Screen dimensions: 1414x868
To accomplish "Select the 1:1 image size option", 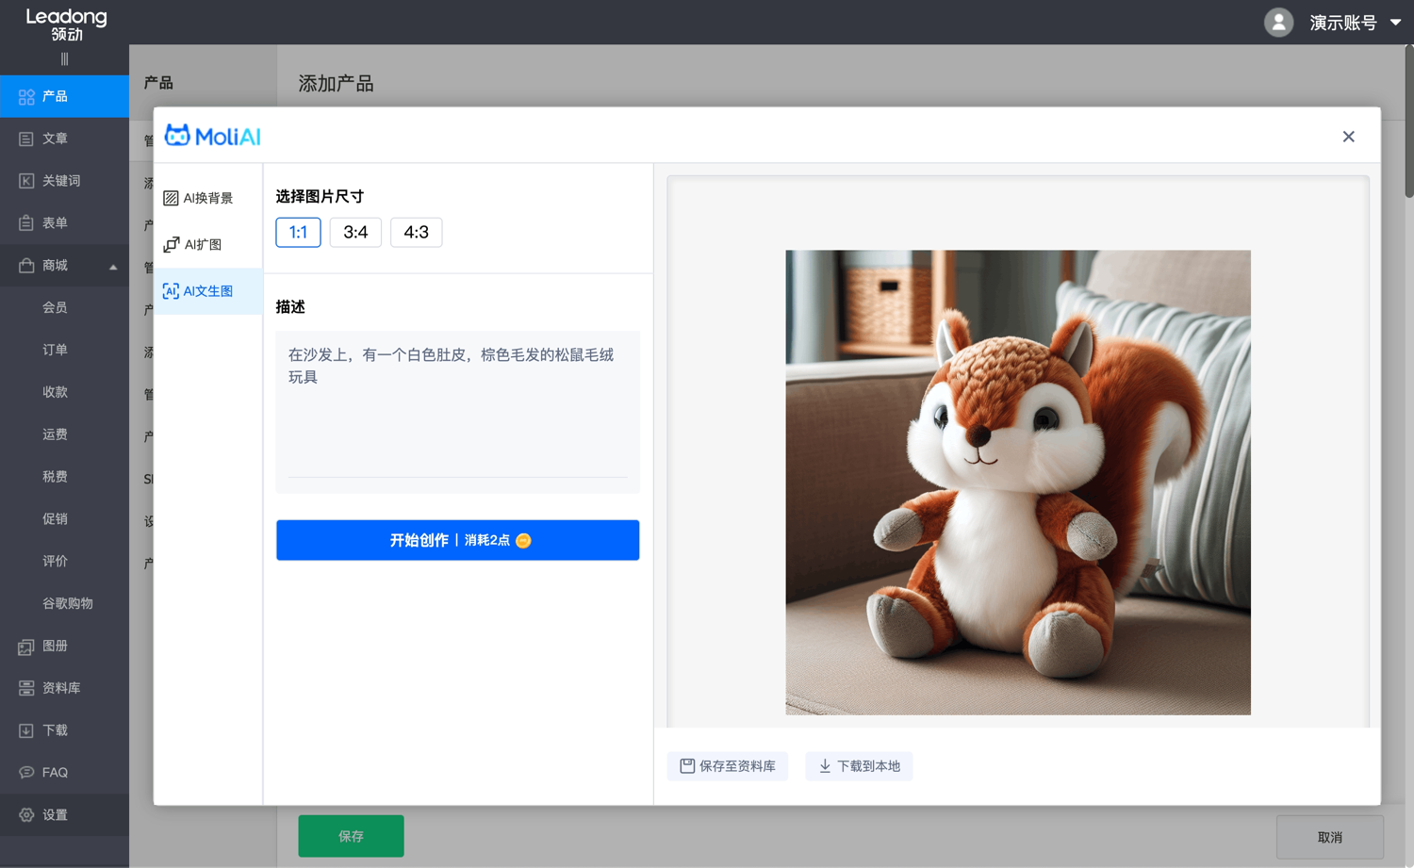I will pos(298,233).
